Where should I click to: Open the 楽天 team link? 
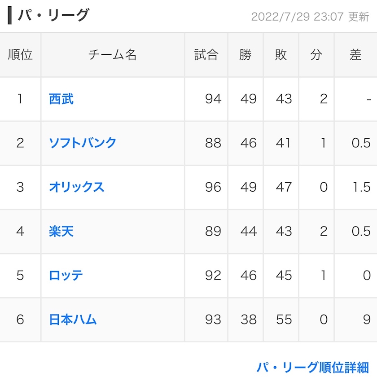pyautogui.click(x=61, y=231)
